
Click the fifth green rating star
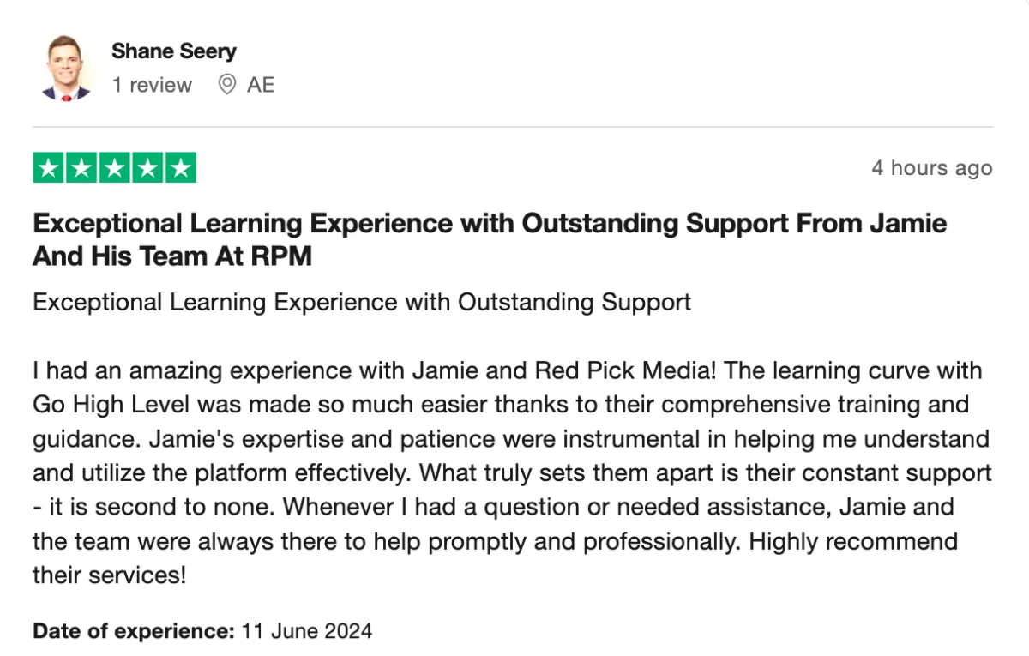click(180, 168)
